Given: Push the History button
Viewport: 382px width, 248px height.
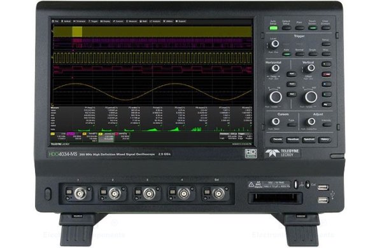Looking at the screenshot, I should [325, 140].
